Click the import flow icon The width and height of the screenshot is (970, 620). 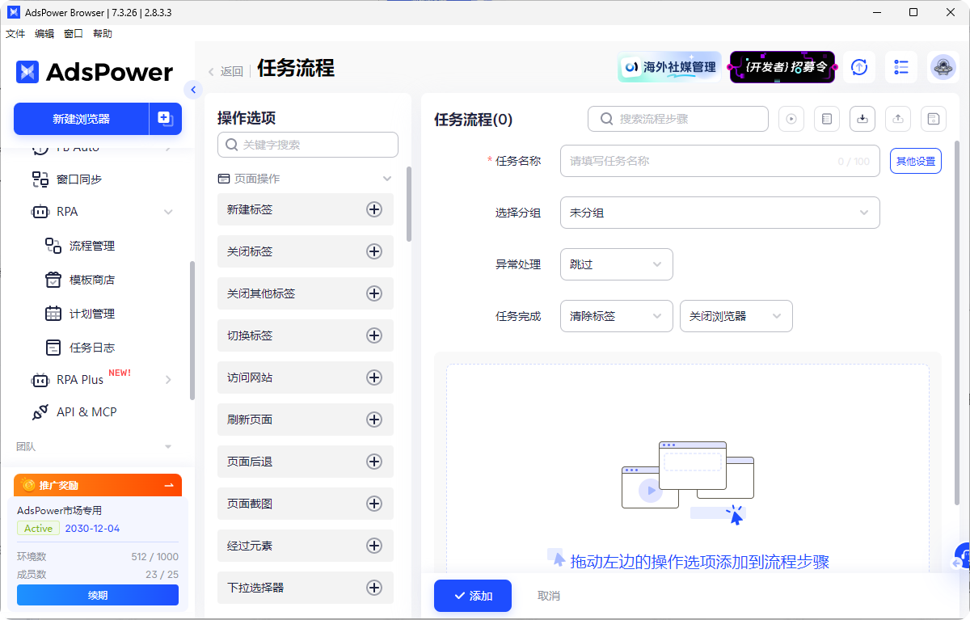862,119
